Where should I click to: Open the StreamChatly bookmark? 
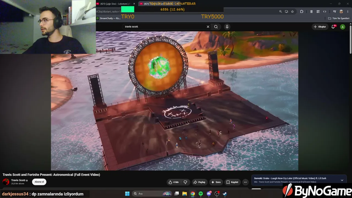pyautogui.click(x=108, y=18)
